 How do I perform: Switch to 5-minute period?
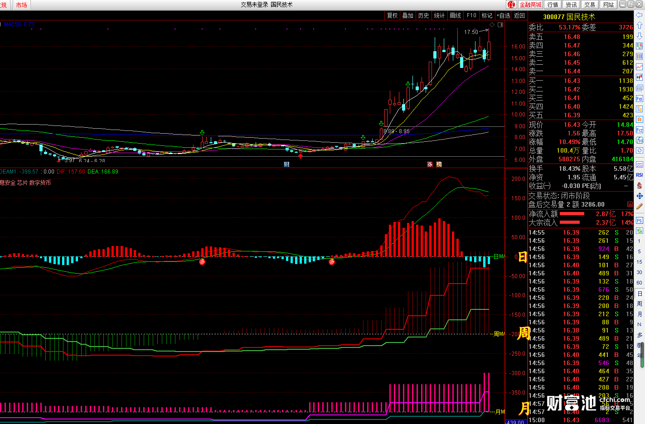point(640,251)
